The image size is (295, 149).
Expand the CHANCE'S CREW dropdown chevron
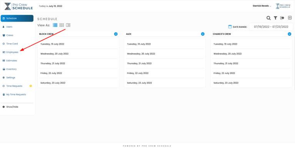(x=290, y=34)
